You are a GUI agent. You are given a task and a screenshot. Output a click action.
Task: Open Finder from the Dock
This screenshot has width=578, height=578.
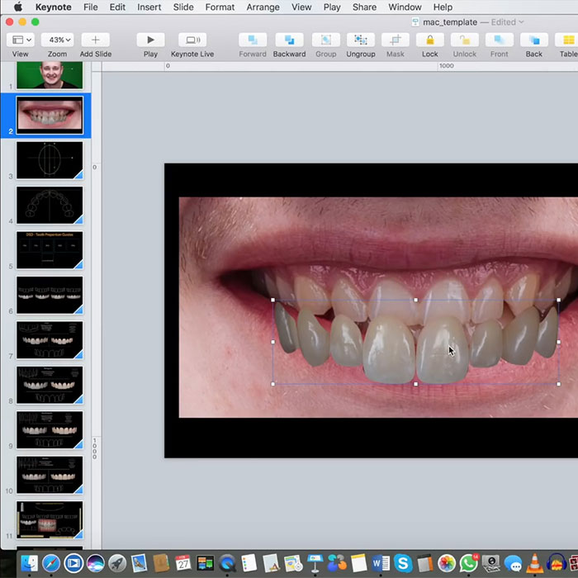pos(29,563)
